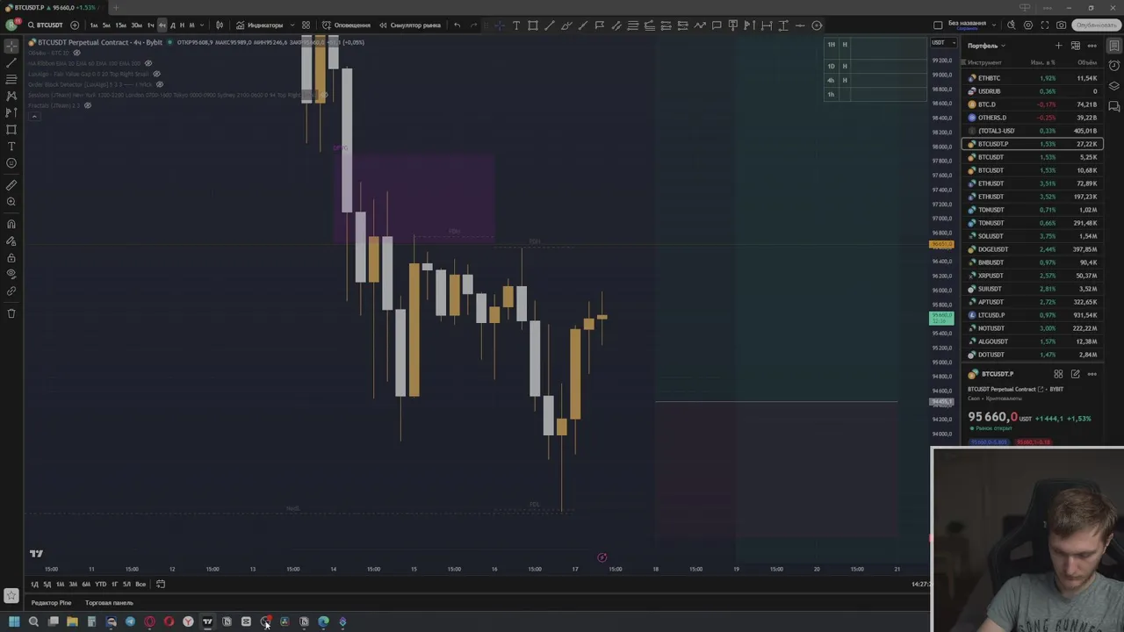Add symbol to compare with plus icon
This screenshot has height=632, width=1124.
click(75, 25)
